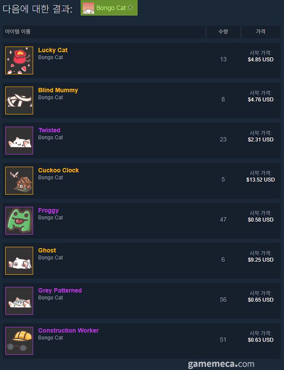Select the Cuckoo Clock item icon
Image resolution: width=284 pixels, height=370 pixels.
pyautogui.click(x=19, y=180)
